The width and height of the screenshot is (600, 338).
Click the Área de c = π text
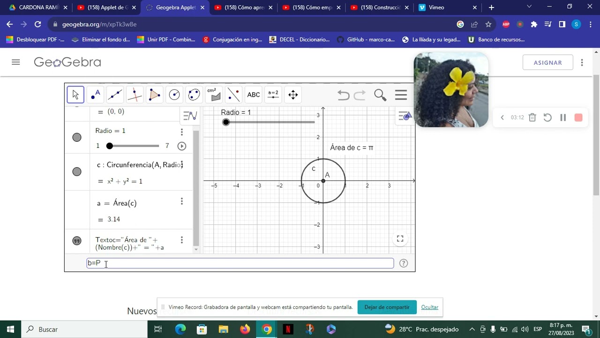pyautogui.click(x=352, y=147)
